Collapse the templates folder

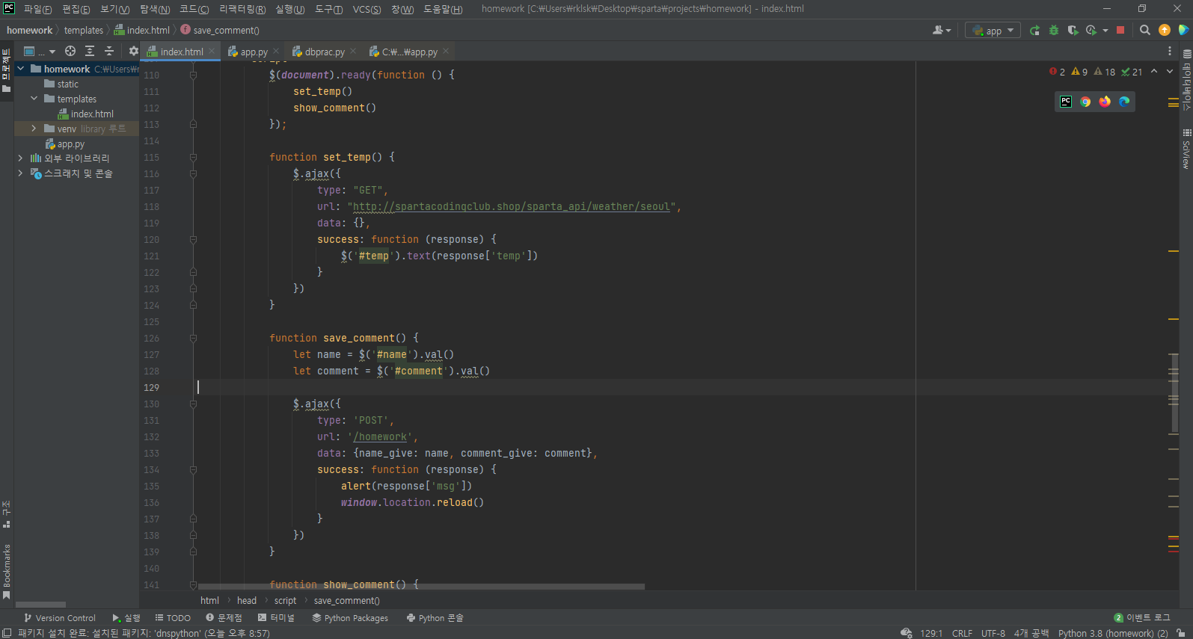[34, 99]
